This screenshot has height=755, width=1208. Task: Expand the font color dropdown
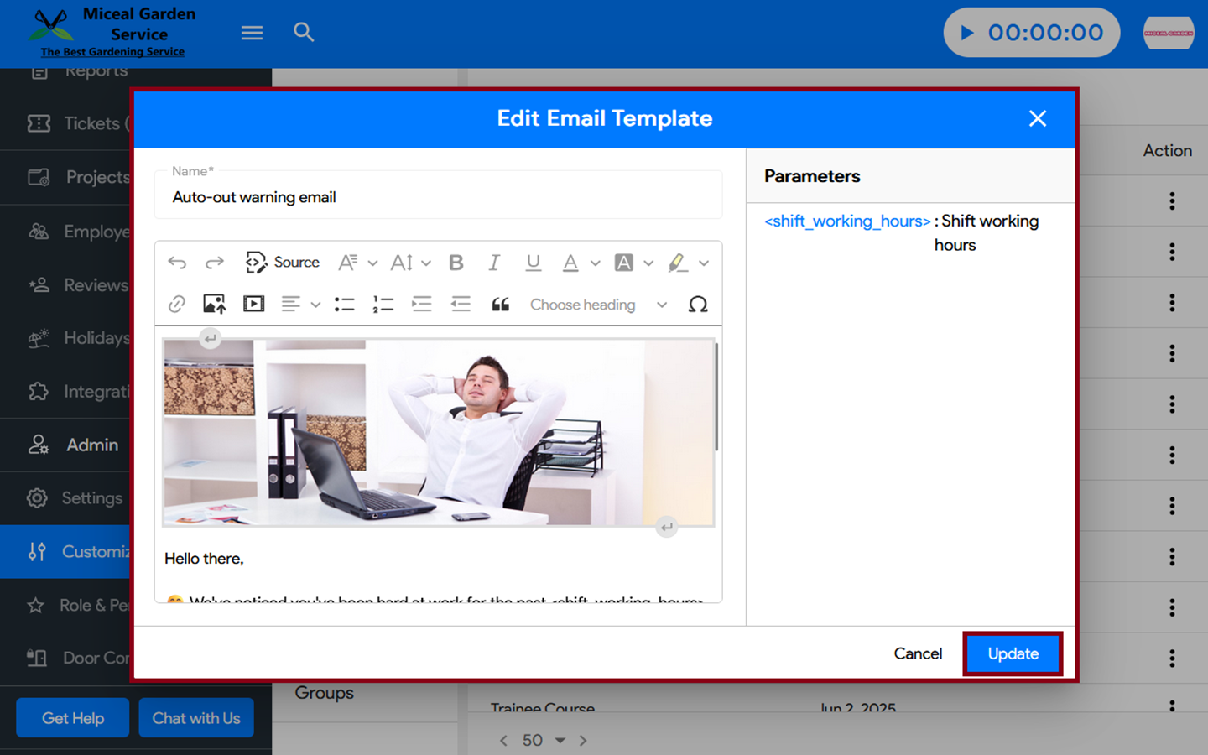coord(595,263)
